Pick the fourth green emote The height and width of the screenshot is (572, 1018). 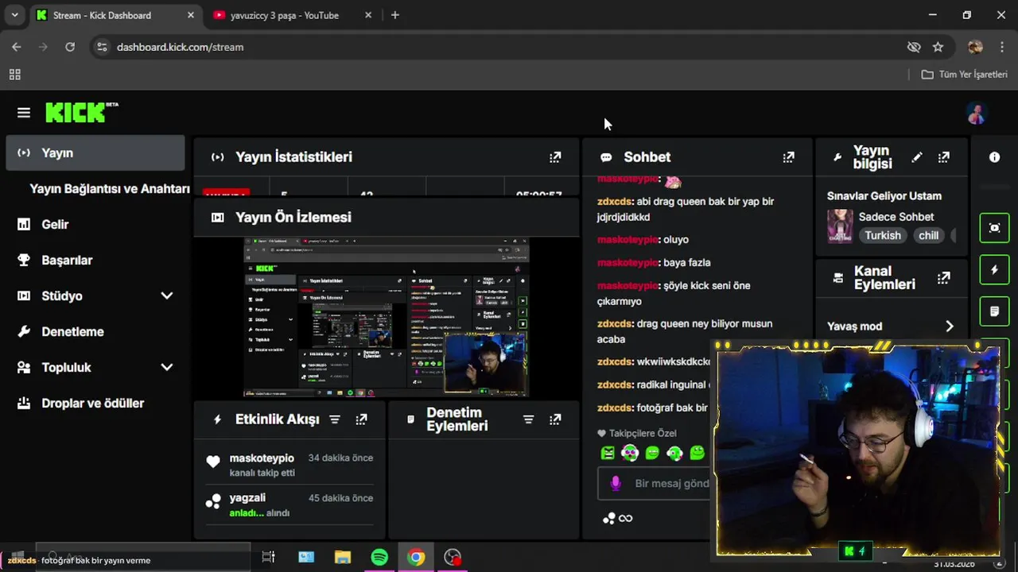tap(674, 453)
